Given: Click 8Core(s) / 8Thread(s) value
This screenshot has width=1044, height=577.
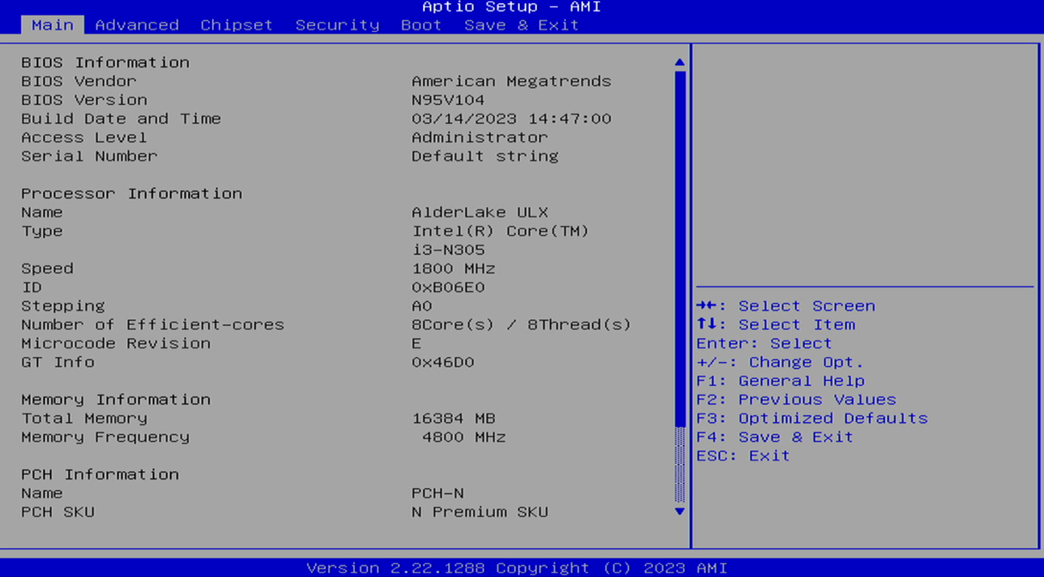Looking at the screenshot, I should (x=521, y=324).
